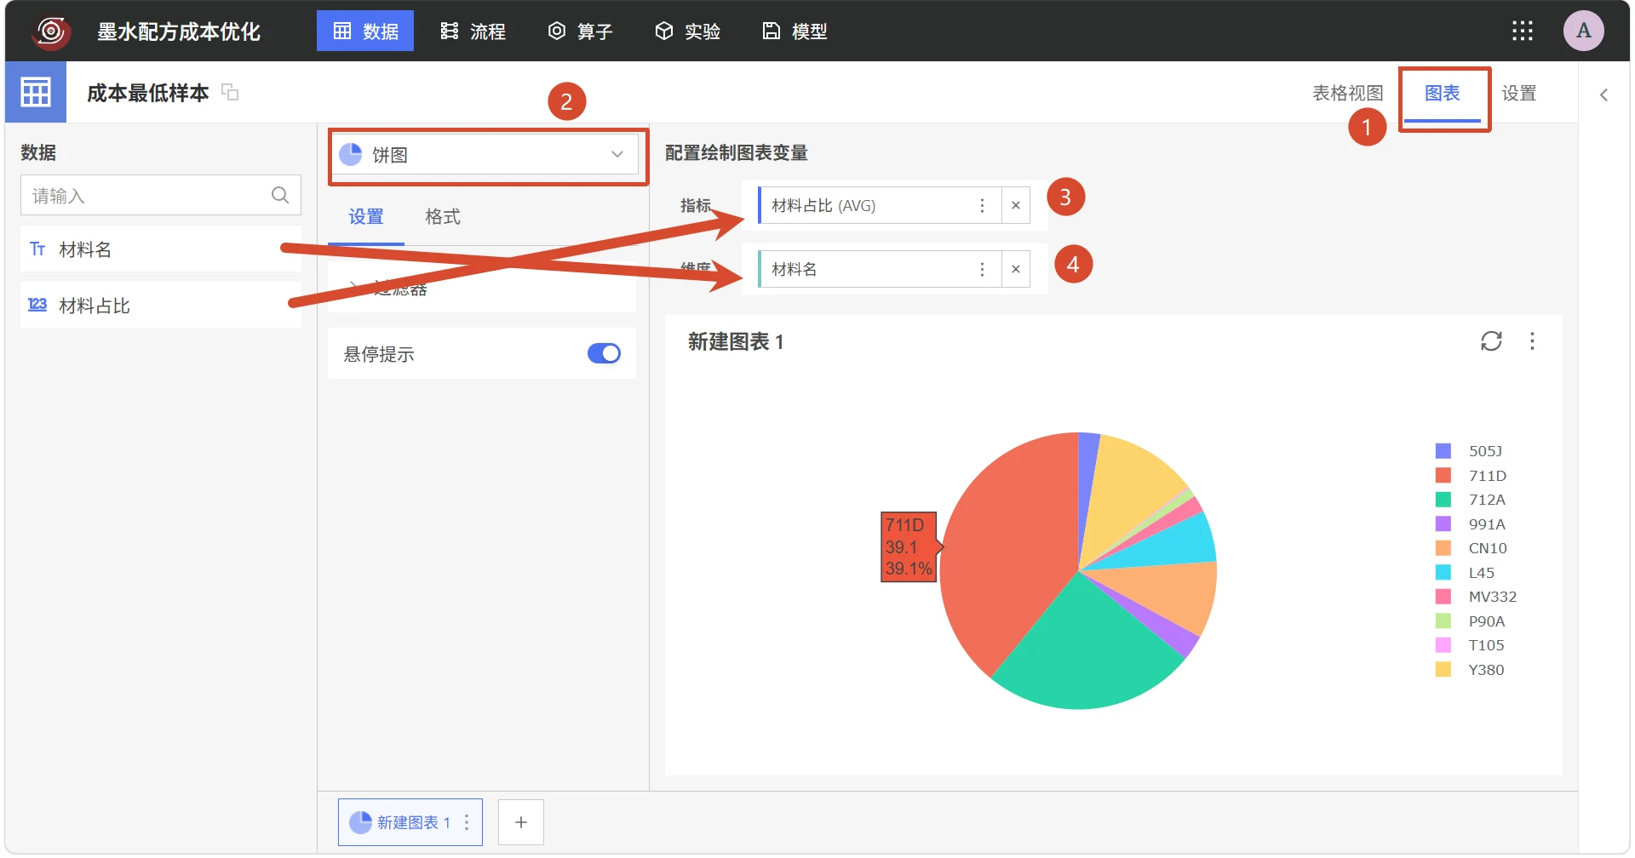This screenshot has width=1635, height=858.
Task: Open the top-right 设置 tab
Action: pyautogui.click(x=1518, y=93)
